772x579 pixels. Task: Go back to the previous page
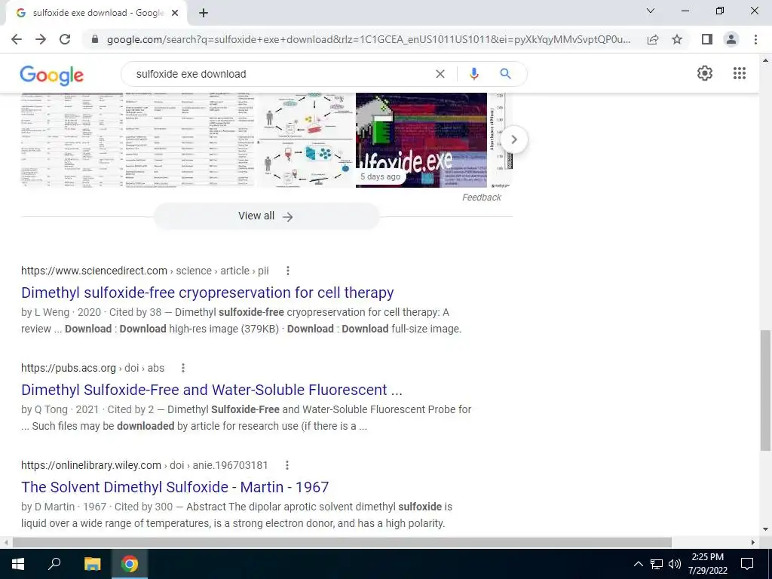click(17, 39)
